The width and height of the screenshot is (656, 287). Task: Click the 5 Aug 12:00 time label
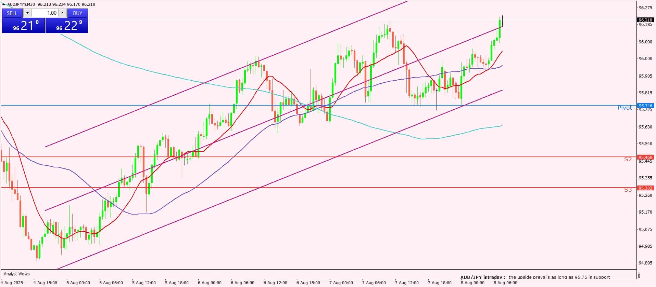pyautogui.click(x=144, y=283)
